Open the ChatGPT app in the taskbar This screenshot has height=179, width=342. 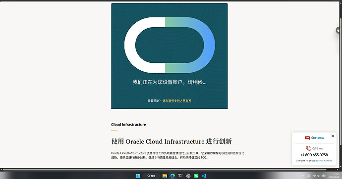click(x=188, y=176)
